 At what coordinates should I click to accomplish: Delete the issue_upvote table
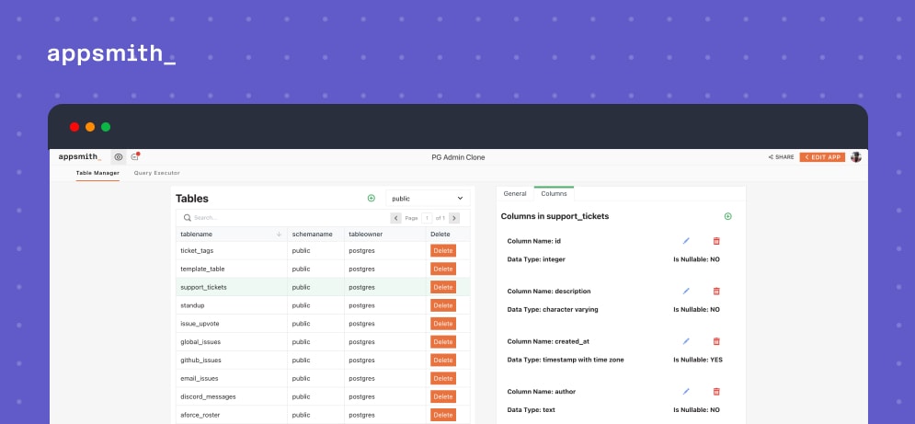(x=443, y=324)
